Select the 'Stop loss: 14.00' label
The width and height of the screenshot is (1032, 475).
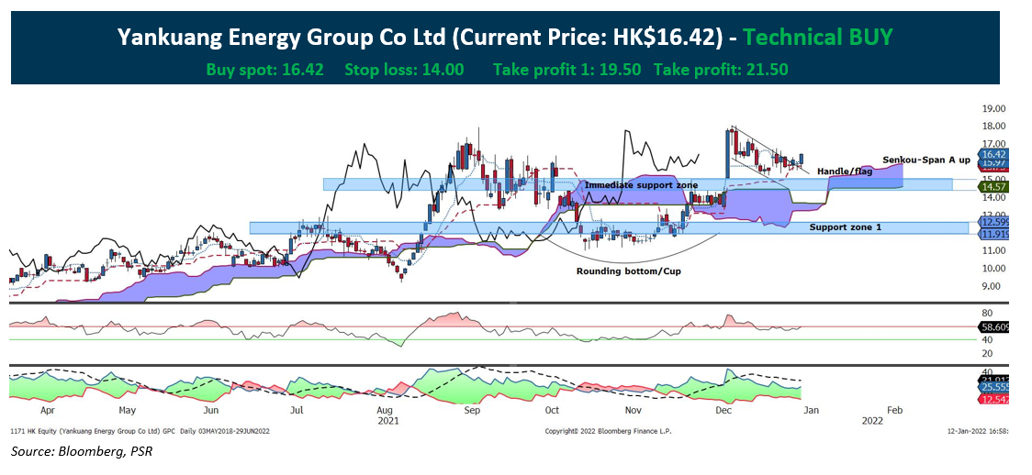click(404, 69)
